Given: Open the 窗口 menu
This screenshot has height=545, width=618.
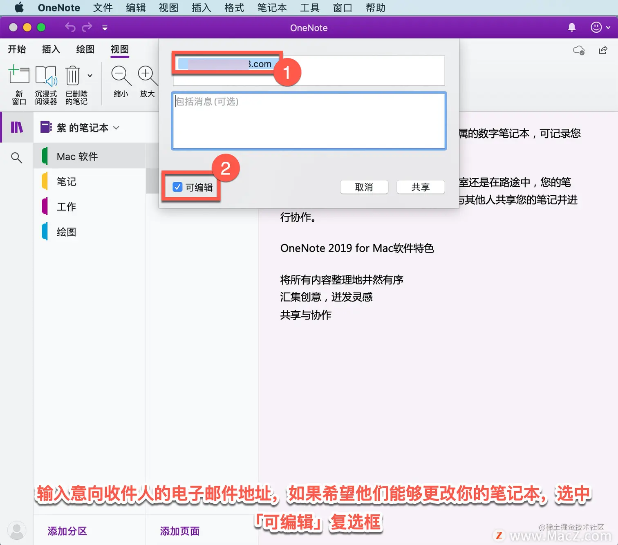Looking at the screenshot, I should 343,8.
